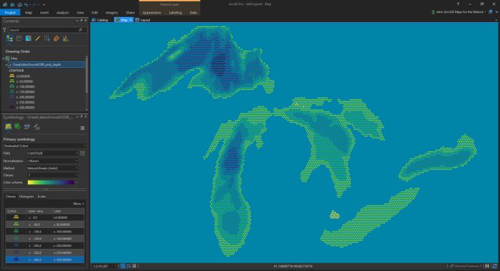Screen dimensions: 500x271
Task: Switch to the Layout view tab
Action: coord(143,20)
